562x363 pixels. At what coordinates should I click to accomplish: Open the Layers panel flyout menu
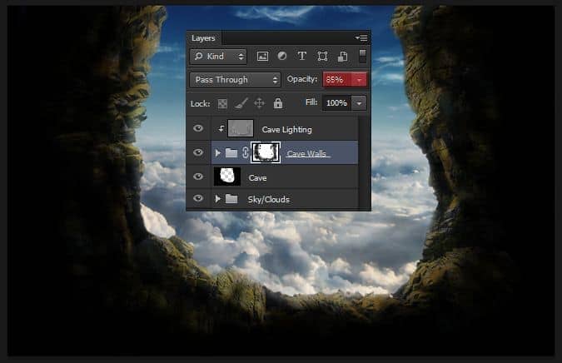[x=361, y=37]
